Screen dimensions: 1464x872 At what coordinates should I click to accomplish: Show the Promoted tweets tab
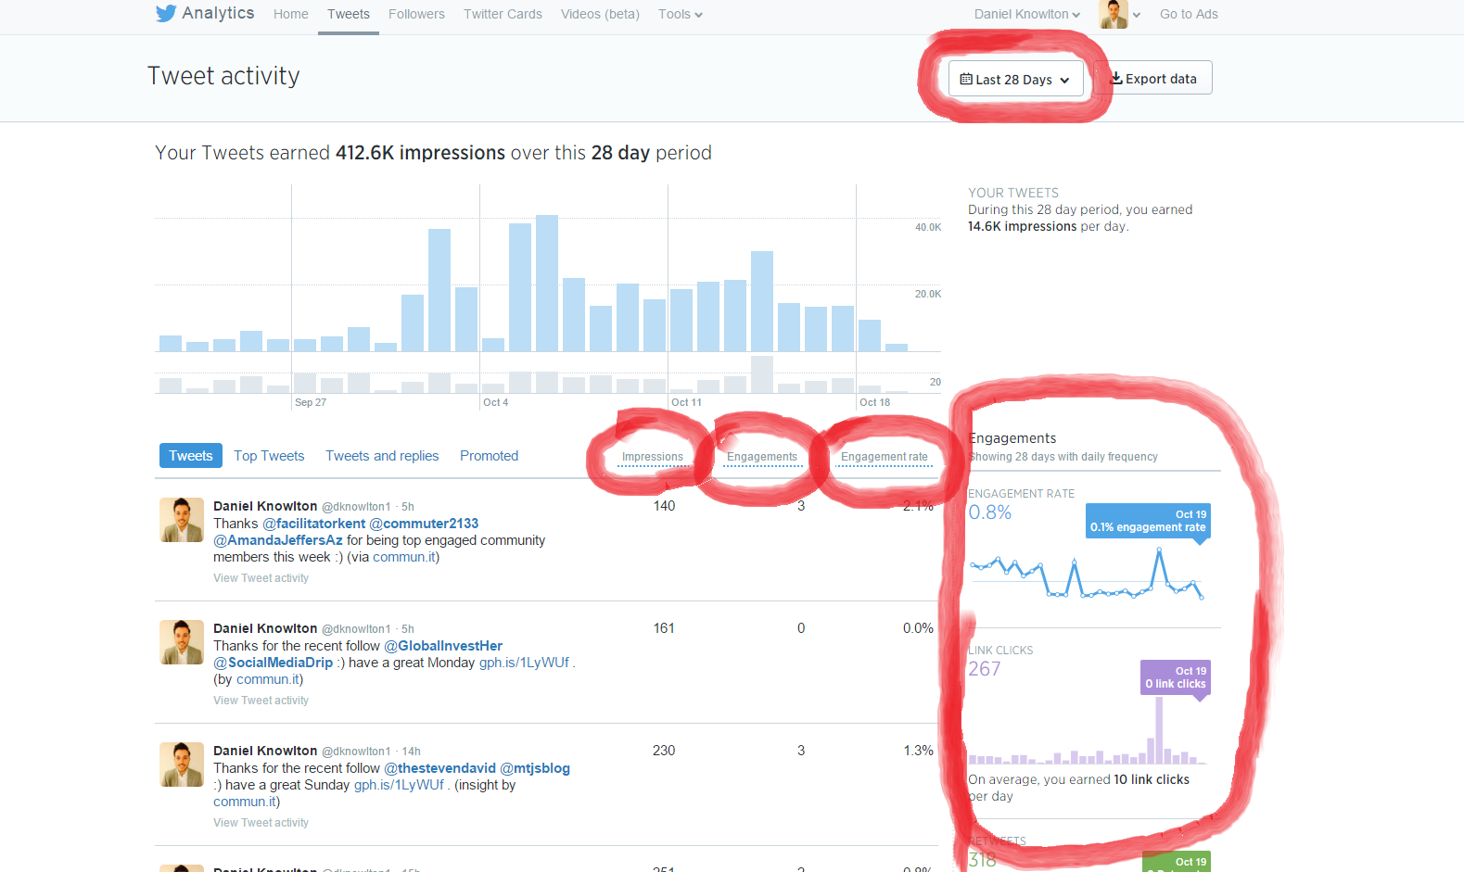(x=489, y=456)
